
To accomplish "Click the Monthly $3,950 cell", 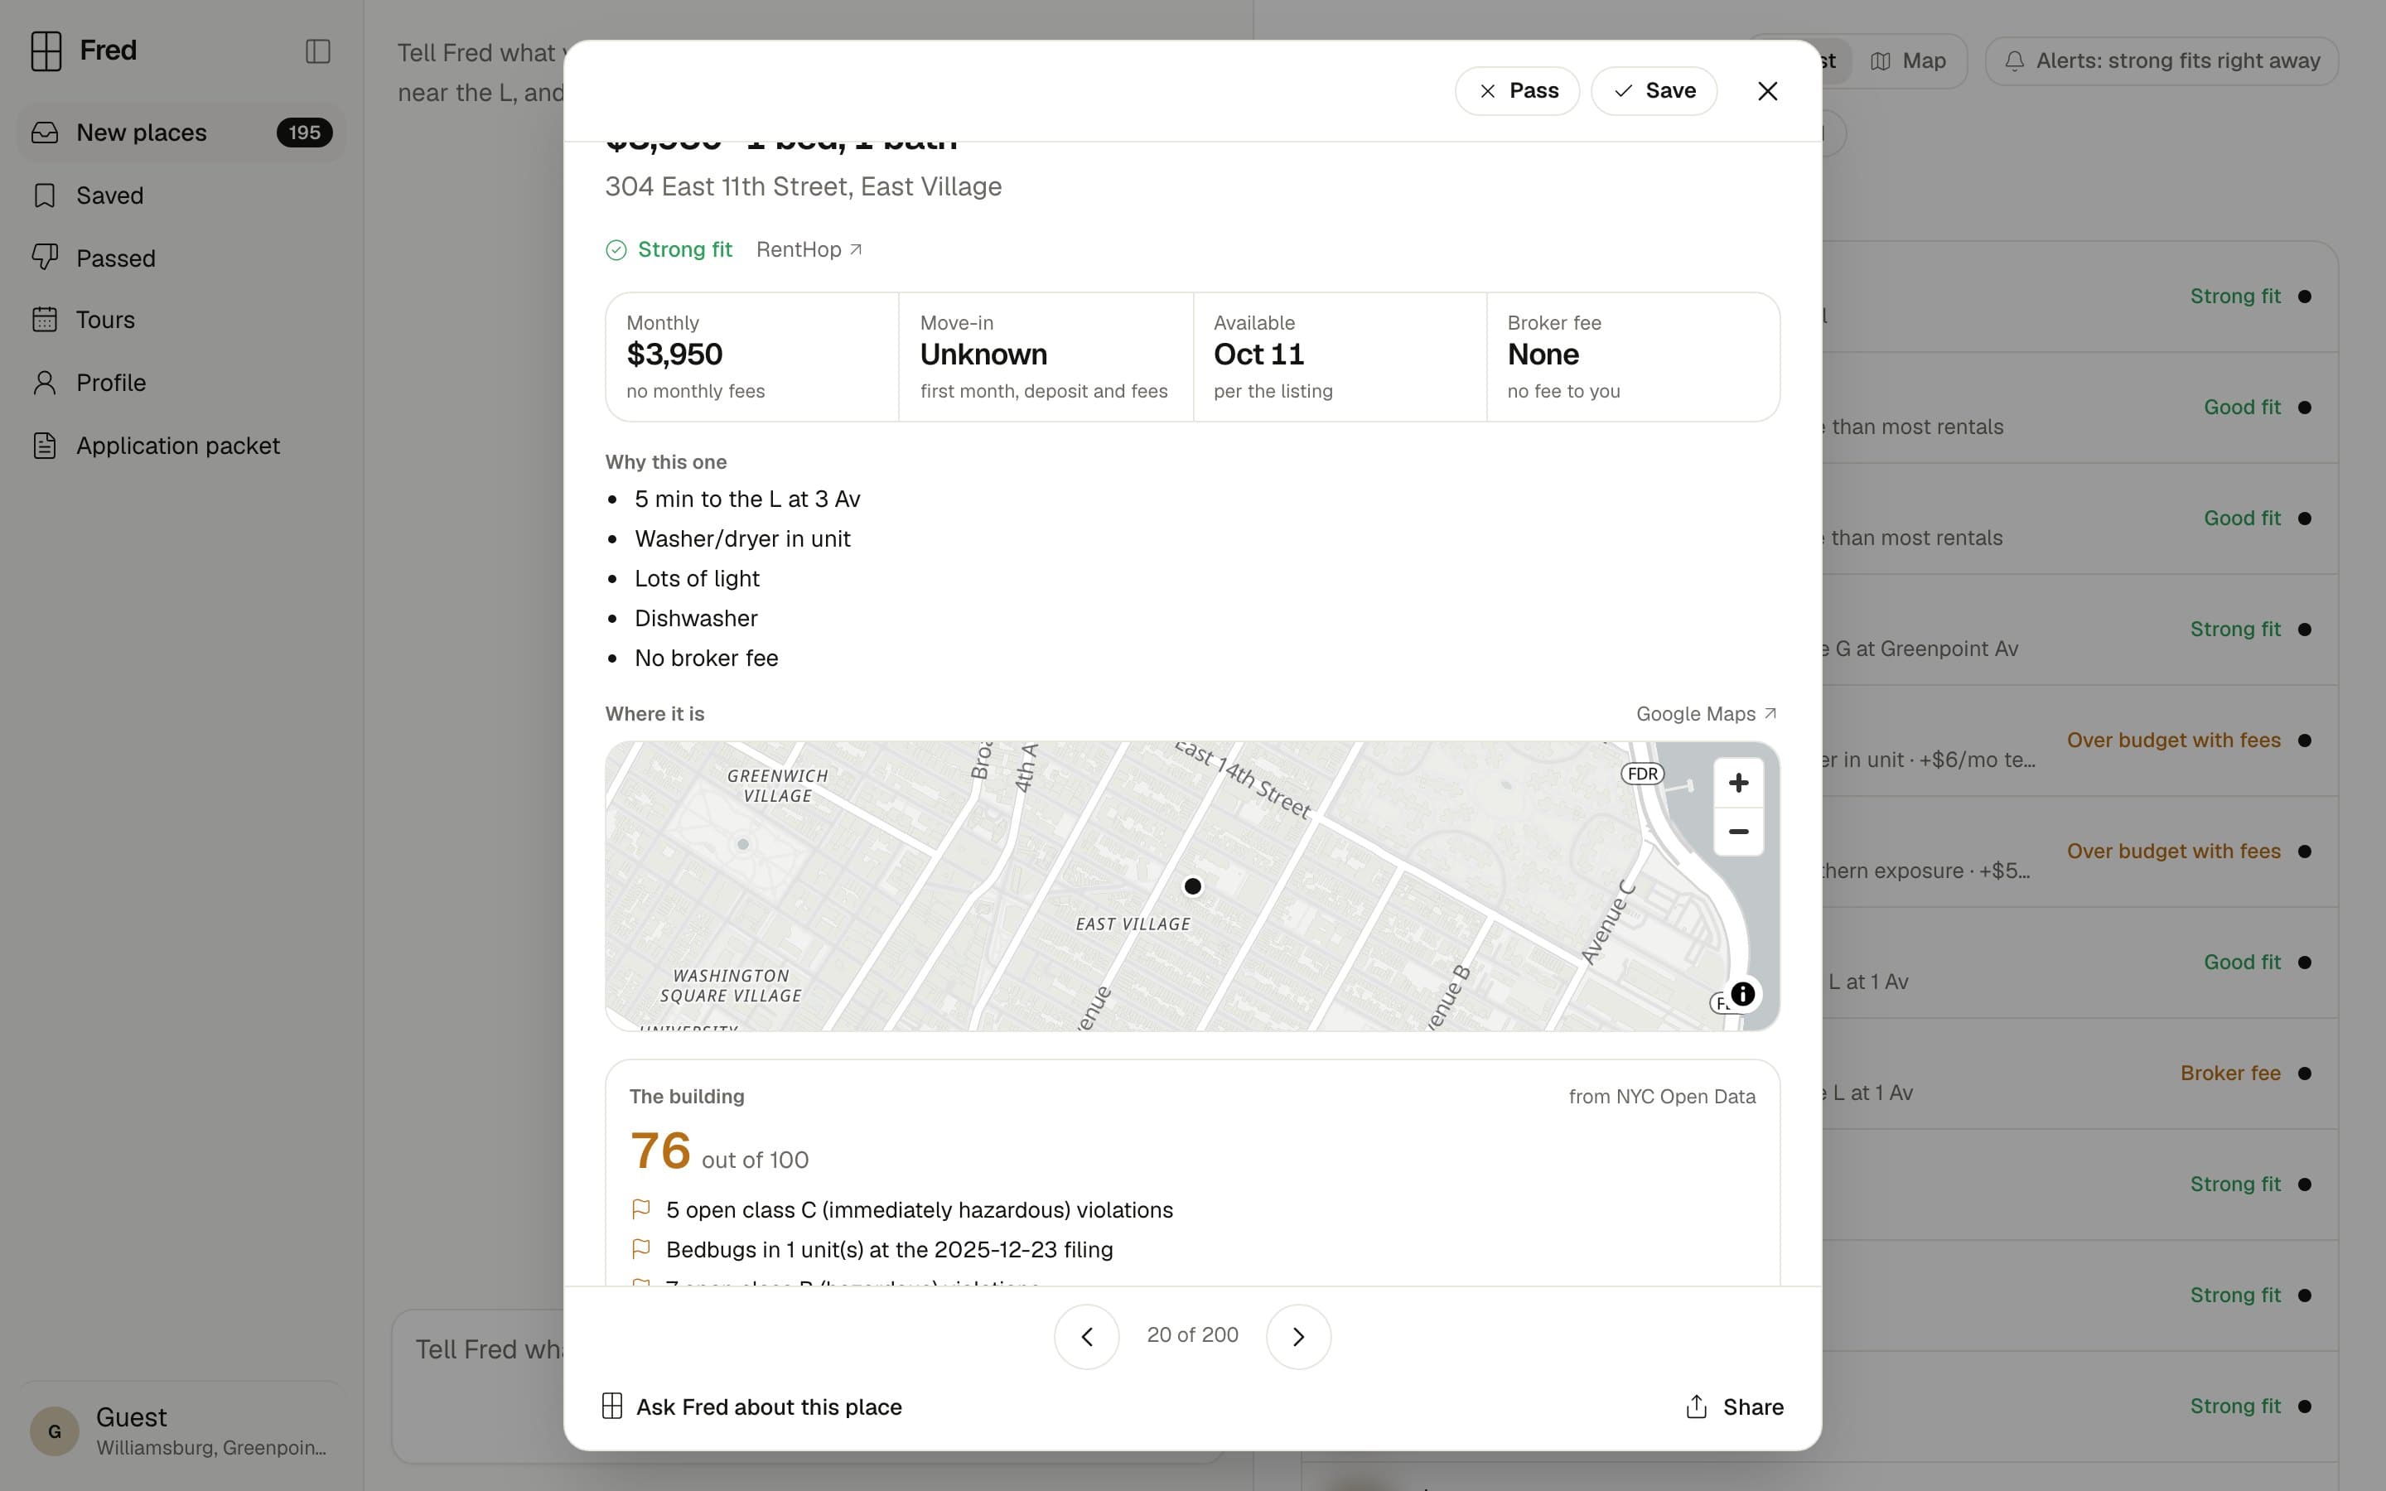I will click(x=752, y=357).
